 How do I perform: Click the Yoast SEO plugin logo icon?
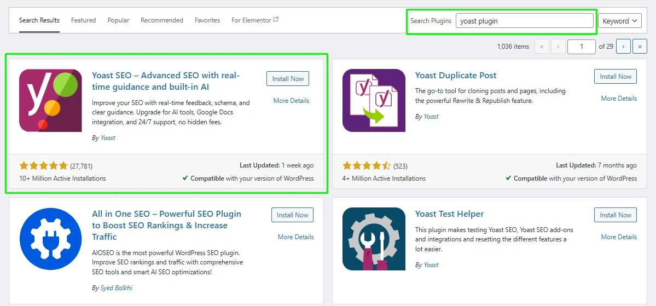51,101
